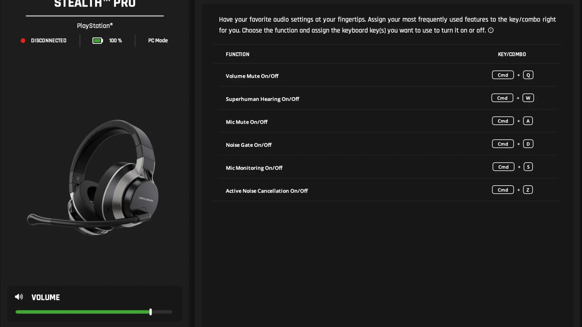Viewport: 582px width, 327px height.
Task: Select Cmd key for Volume Mute On/Off
Action: (503, 75)
